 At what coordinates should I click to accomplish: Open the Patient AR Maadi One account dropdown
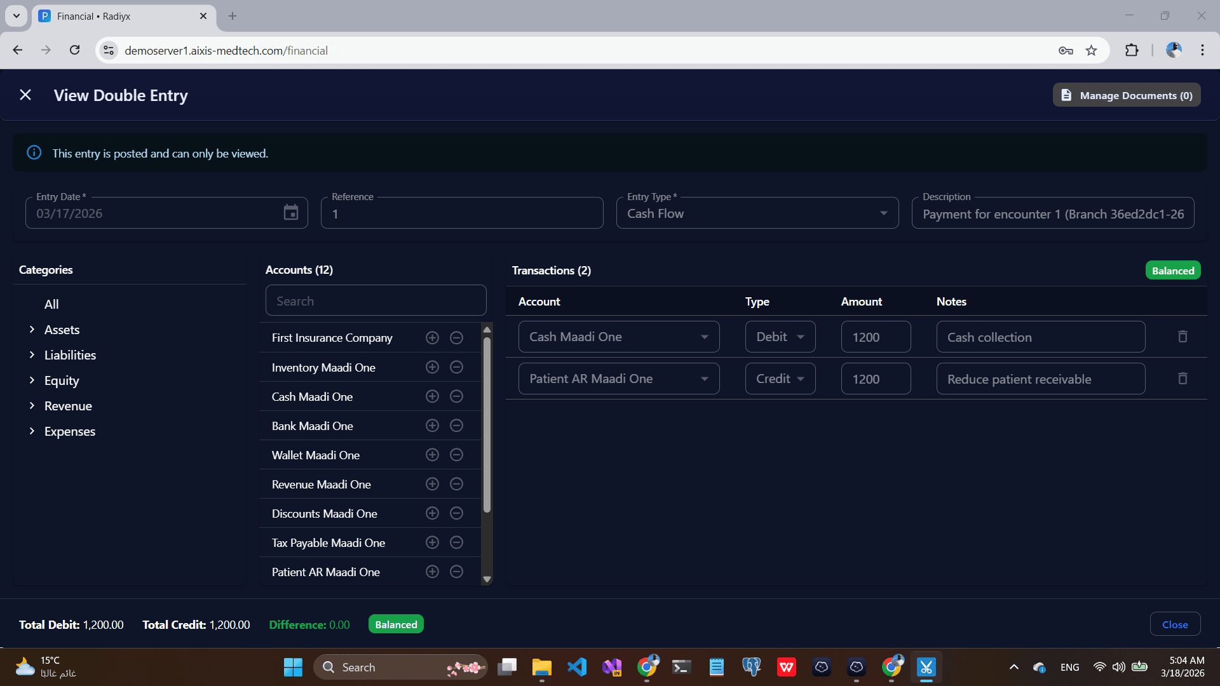619,379
